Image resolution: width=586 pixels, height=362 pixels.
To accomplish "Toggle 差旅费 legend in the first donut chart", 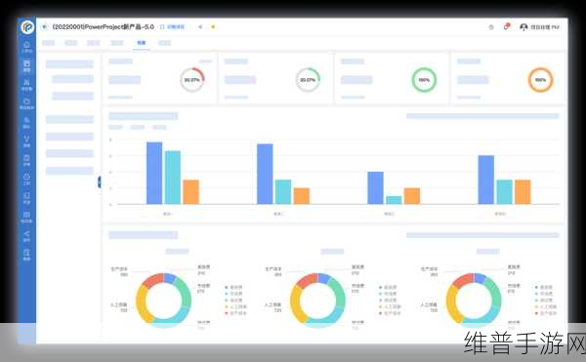I will coord(233,288).
